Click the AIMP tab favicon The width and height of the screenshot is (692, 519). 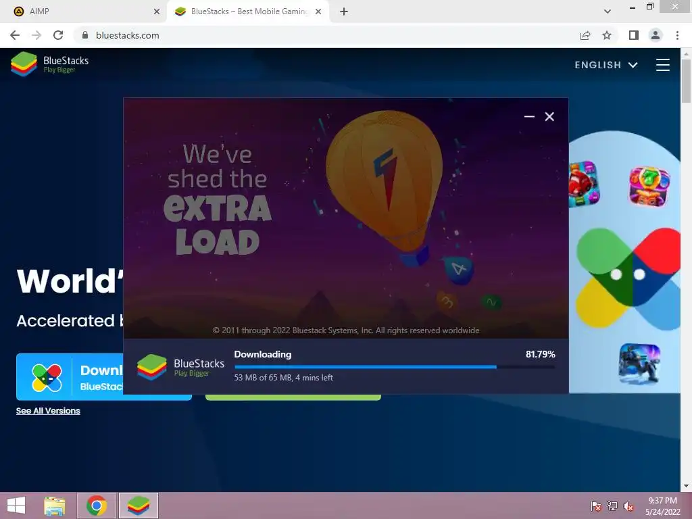(18, 11)
